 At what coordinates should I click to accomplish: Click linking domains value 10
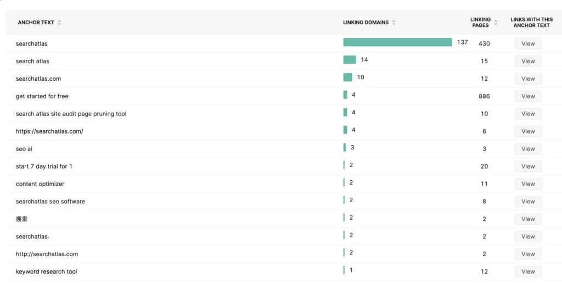(x=361, y=77)
